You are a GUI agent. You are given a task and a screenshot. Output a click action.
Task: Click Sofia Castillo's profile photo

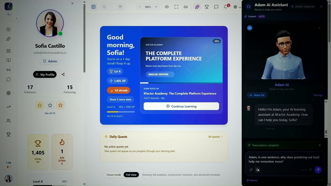pyautogui.click(x=50, y=23)
